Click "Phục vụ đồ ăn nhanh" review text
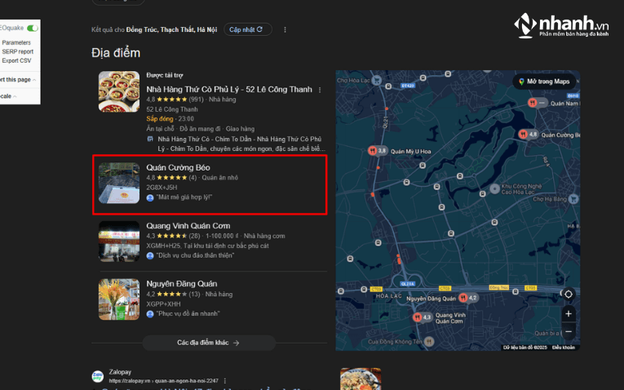624x390 pixels. tap(188, 313)
